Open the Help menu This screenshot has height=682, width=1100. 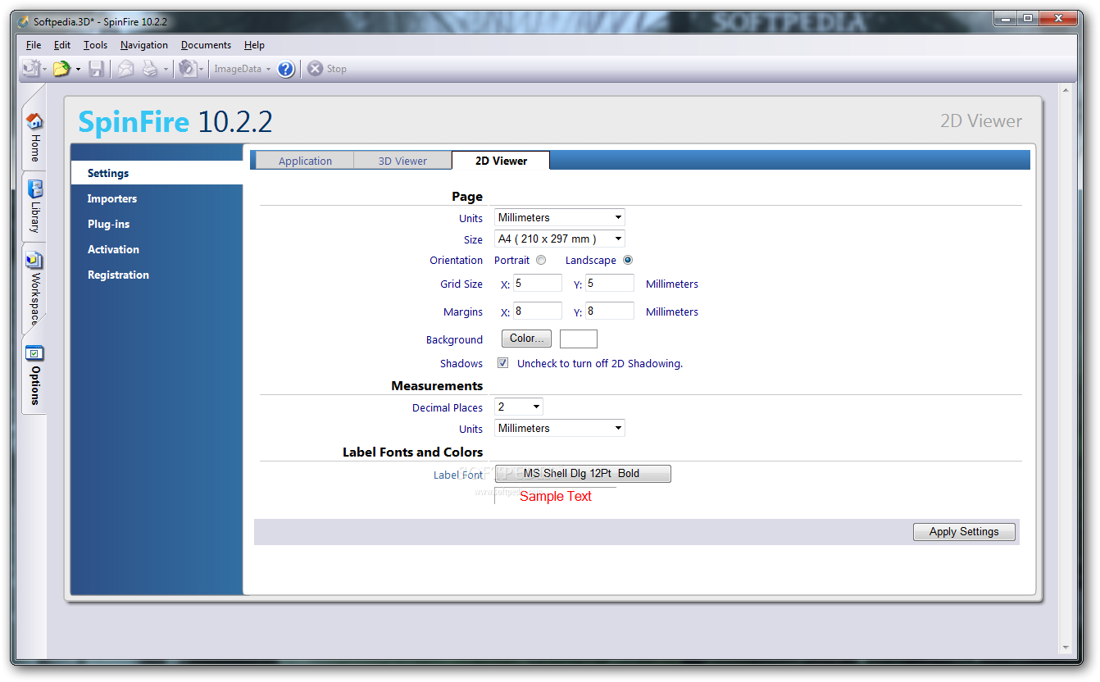tap(254, 45)
